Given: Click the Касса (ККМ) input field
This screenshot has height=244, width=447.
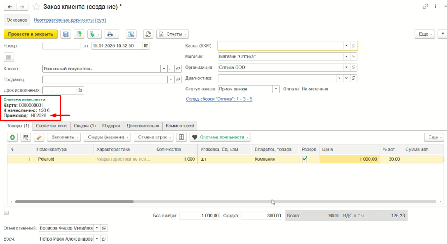Looking at the screenshot, I should coord(280,46).
